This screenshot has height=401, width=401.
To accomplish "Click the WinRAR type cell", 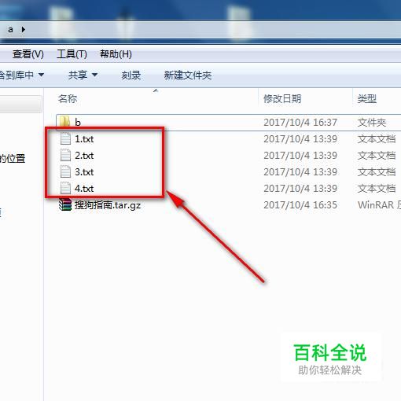I will pos(379,205).
